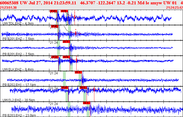
Task: Select the S pick flag on PB B202.EH1 trace
Action: tap(78, 72)
